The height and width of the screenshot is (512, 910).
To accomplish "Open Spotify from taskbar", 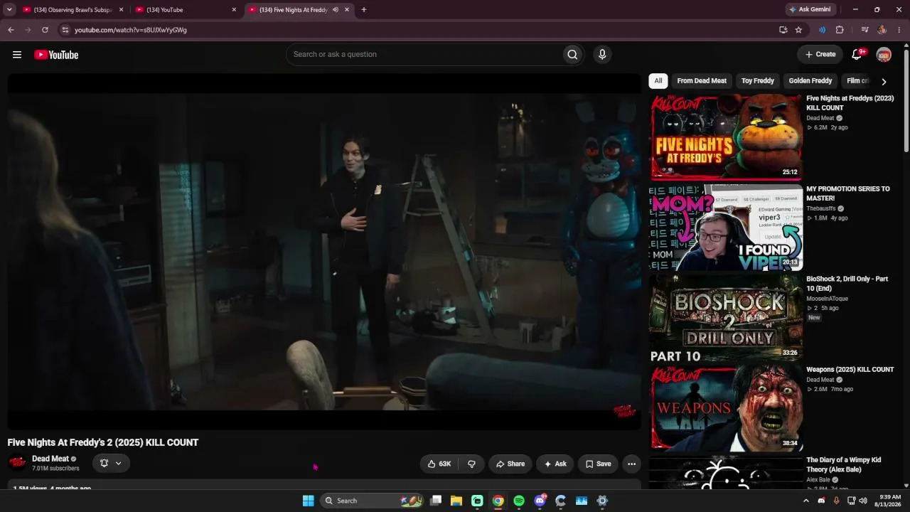I will (x=519, y=501).
